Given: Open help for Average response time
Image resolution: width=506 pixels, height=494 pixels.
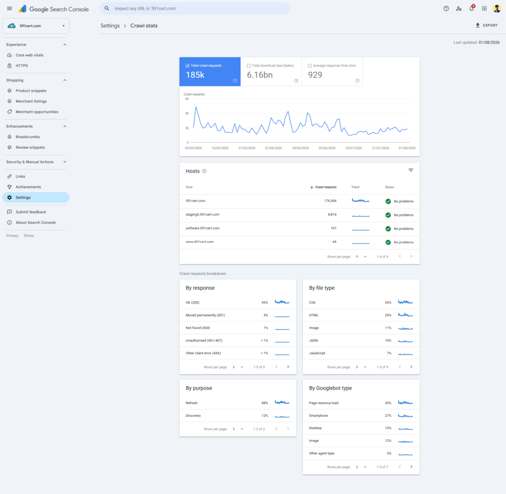Looking at the screenshot, I should coord(357,81).
